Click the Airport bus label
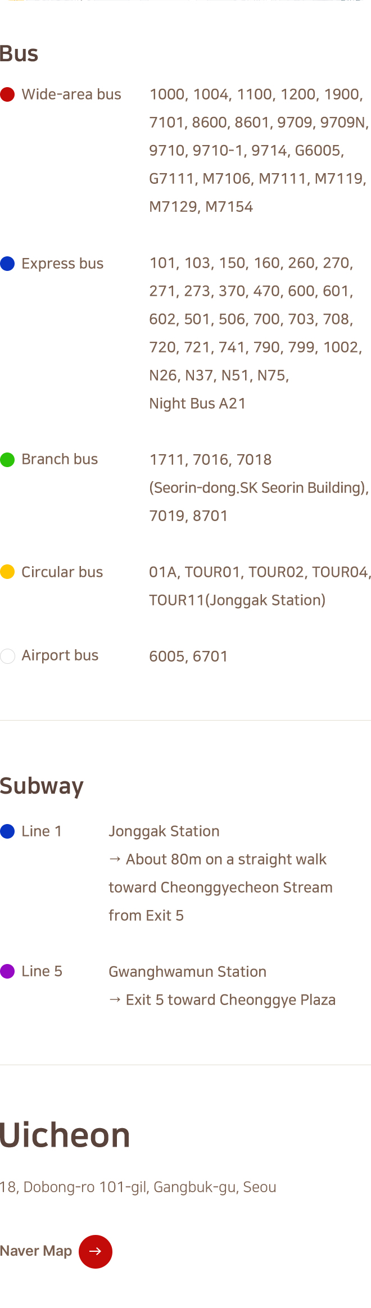The height and width of the screenshot is (1308, 371). 60,655
